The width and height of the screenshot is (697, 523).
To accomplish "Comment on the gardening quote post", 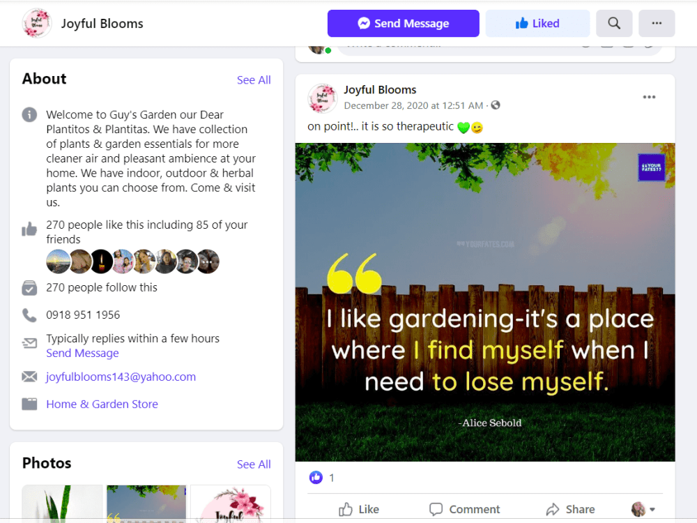I will click(x=464, y=509).
